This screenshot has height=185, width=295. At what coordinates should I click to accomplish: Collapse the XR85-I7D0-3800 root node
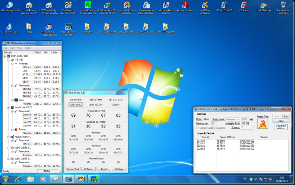5,56
